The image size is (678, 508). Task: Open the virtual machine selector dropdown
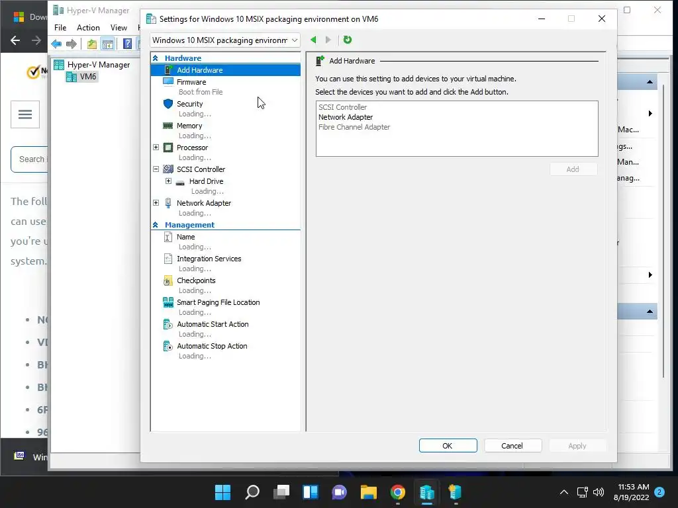(x=225, y=40)
